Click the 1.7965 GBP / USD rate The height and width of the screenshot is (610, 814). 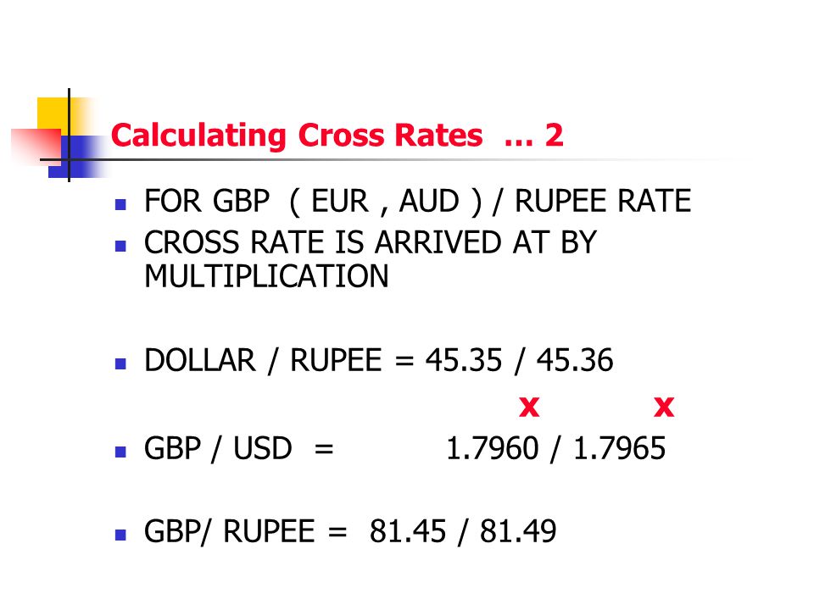point(619,448)
